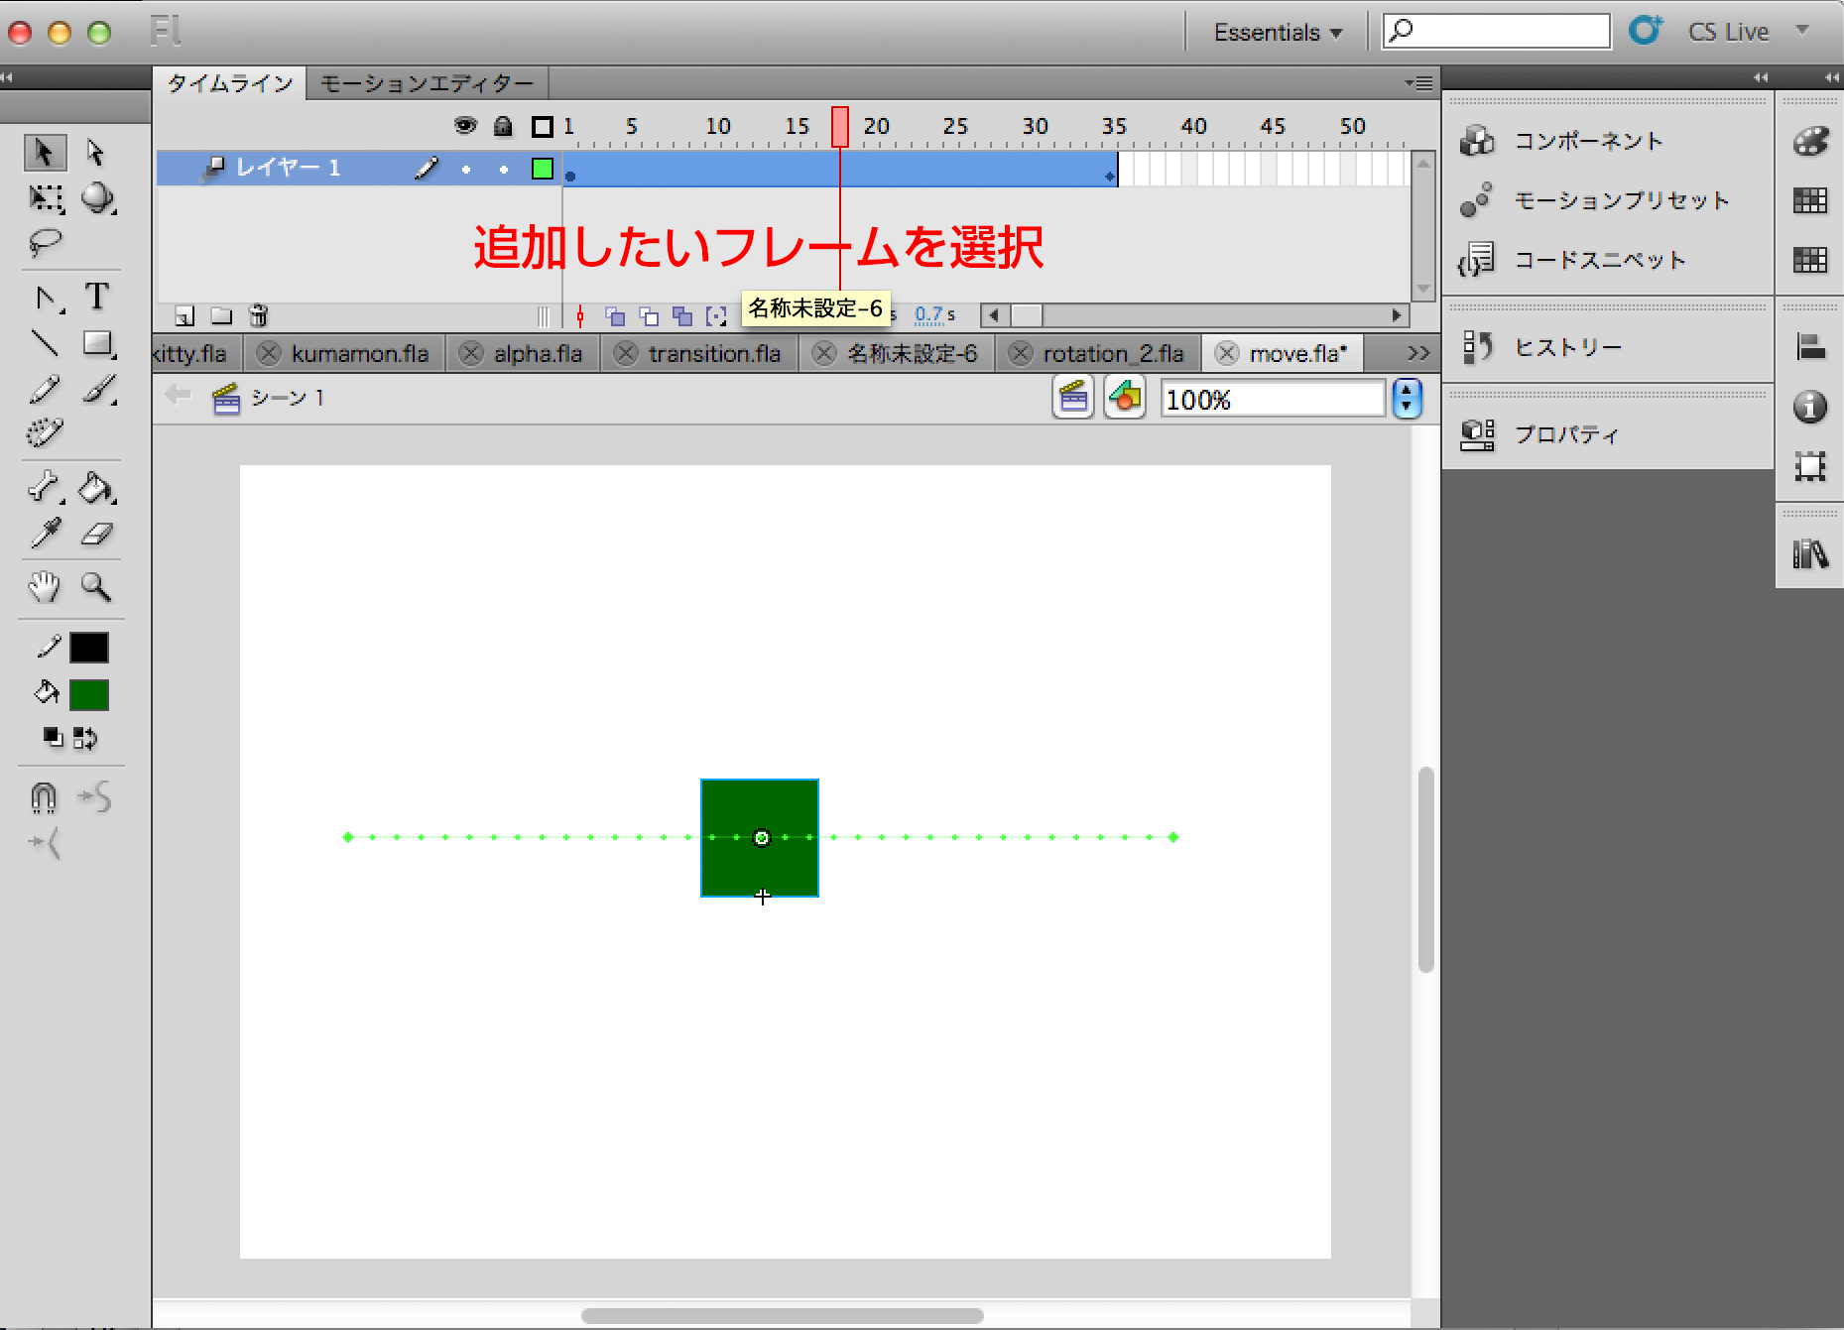1844x1330 pixels.
Task: Click the green fill color swatch
Action: pos(89,695)
